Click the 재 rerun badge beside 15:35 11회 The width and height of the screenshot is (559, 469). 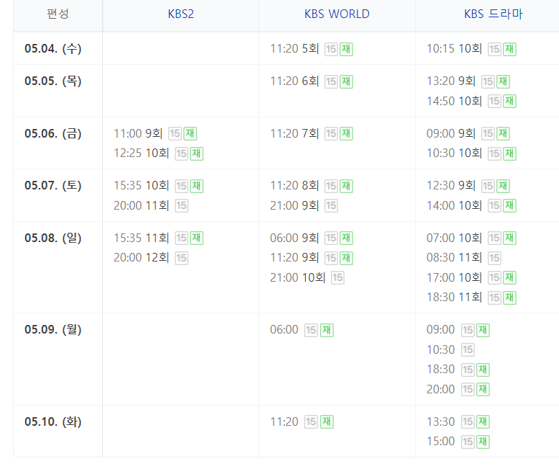tap(196, 238)
